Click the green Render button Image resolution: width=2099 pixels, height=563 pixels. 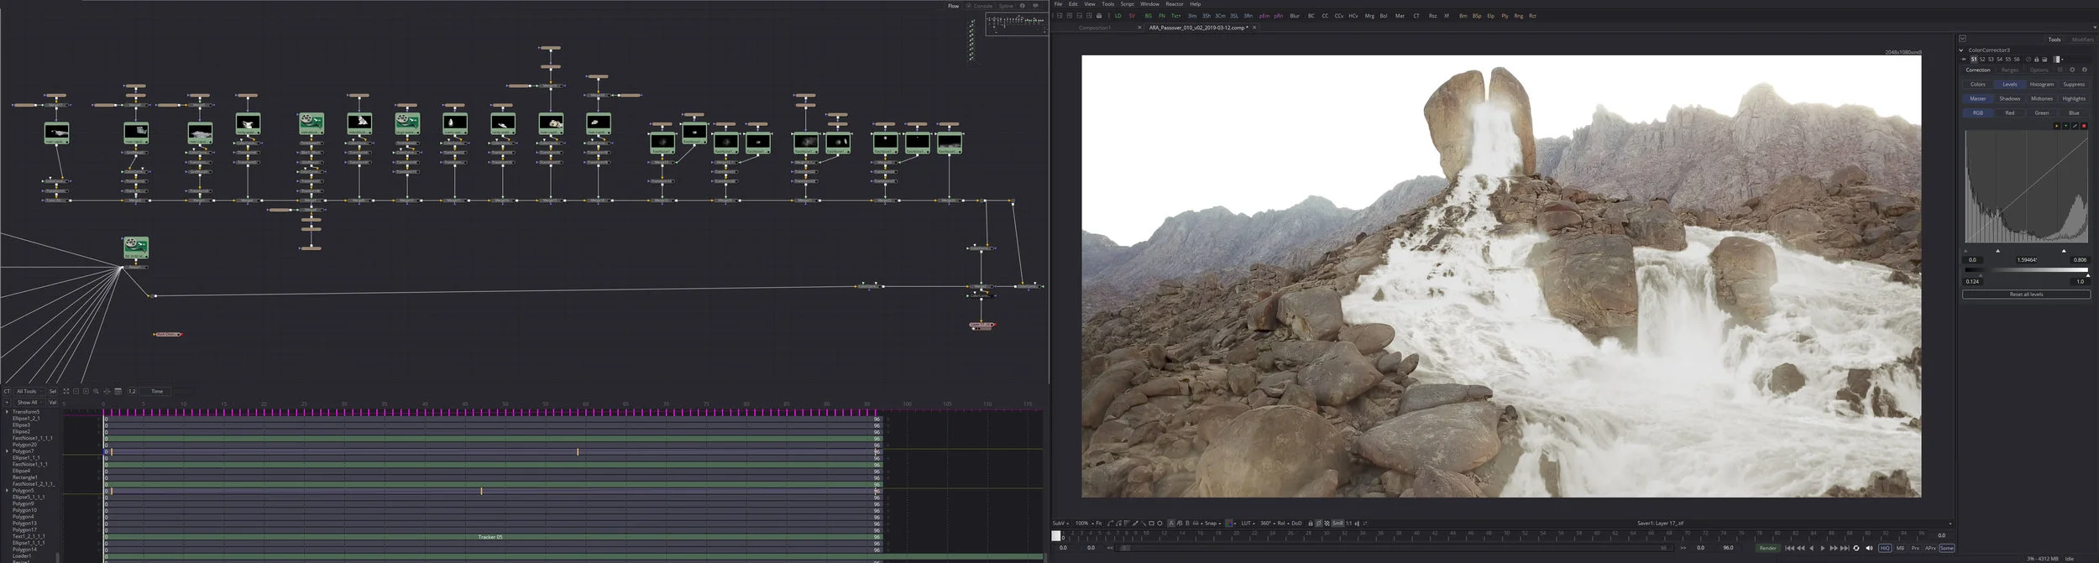click(1767, 548)
